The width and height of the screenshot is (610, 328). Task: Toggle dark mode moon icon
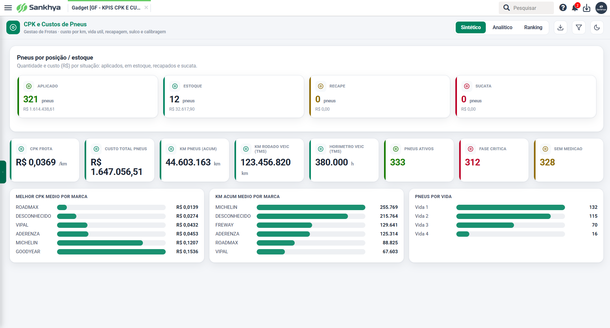coord(597,28)
